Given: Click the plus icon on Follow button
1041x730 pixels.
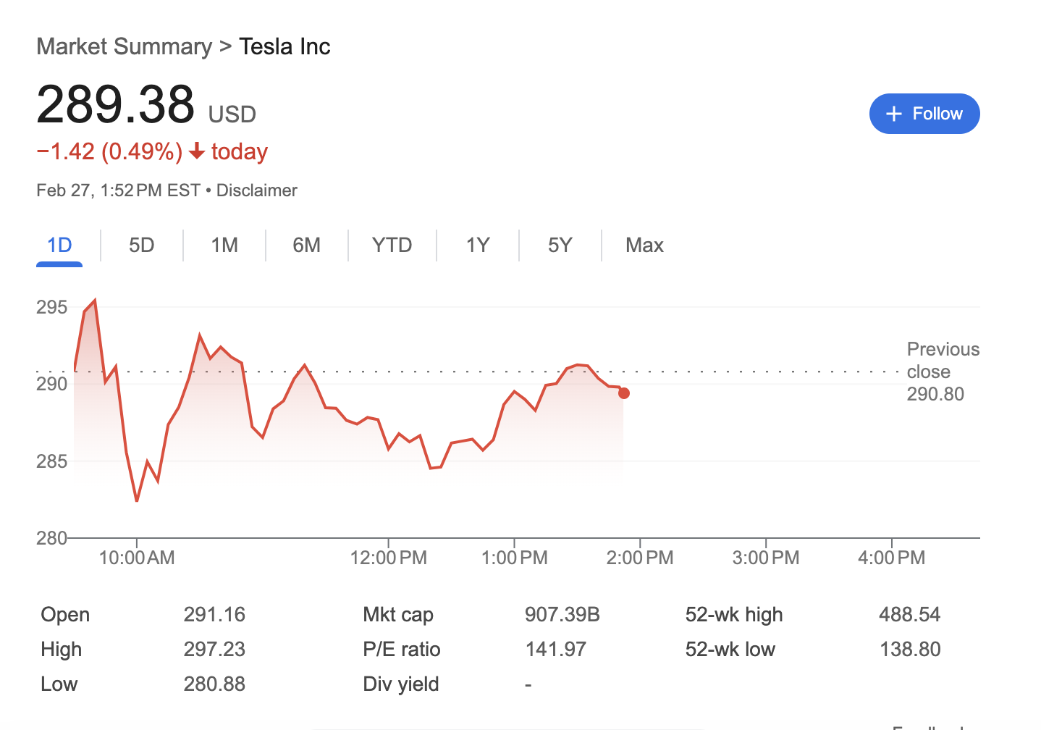Looking at the screenshot, I should [x=894, y=114].
